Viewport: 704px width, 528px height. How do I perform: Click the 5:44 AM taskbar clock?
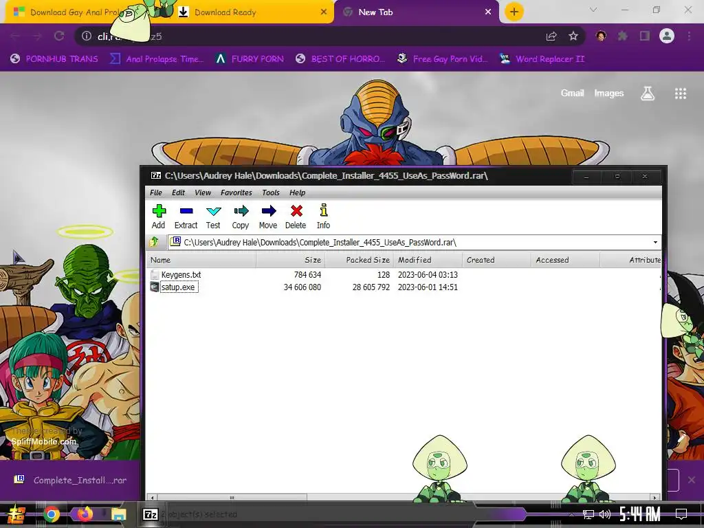[x=640, y=514]
